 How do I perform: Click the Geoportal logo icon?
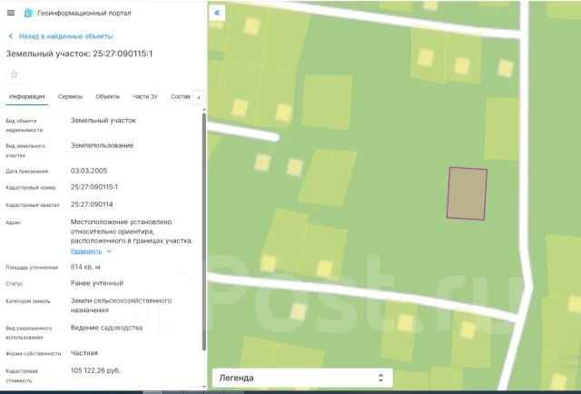point(28,13)
